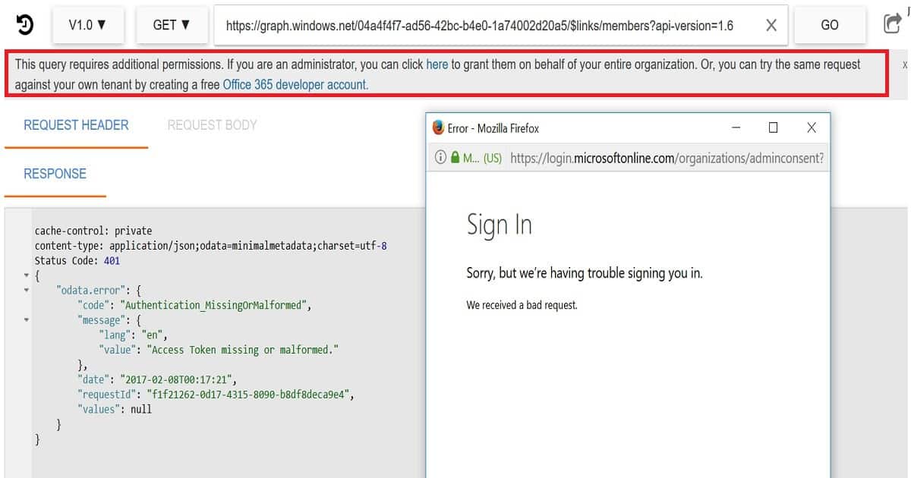The height and width of the screenshot is (478, 911).
Task: Click the requestId value string
Action: pos(250,395)
